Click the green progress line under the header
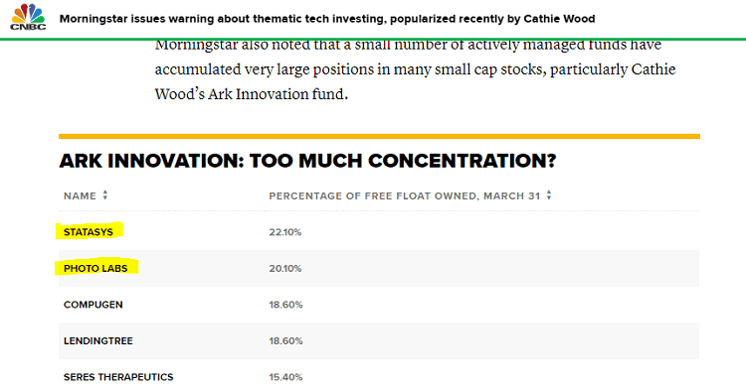Screen dimensions: 746x390 [373, 39]
